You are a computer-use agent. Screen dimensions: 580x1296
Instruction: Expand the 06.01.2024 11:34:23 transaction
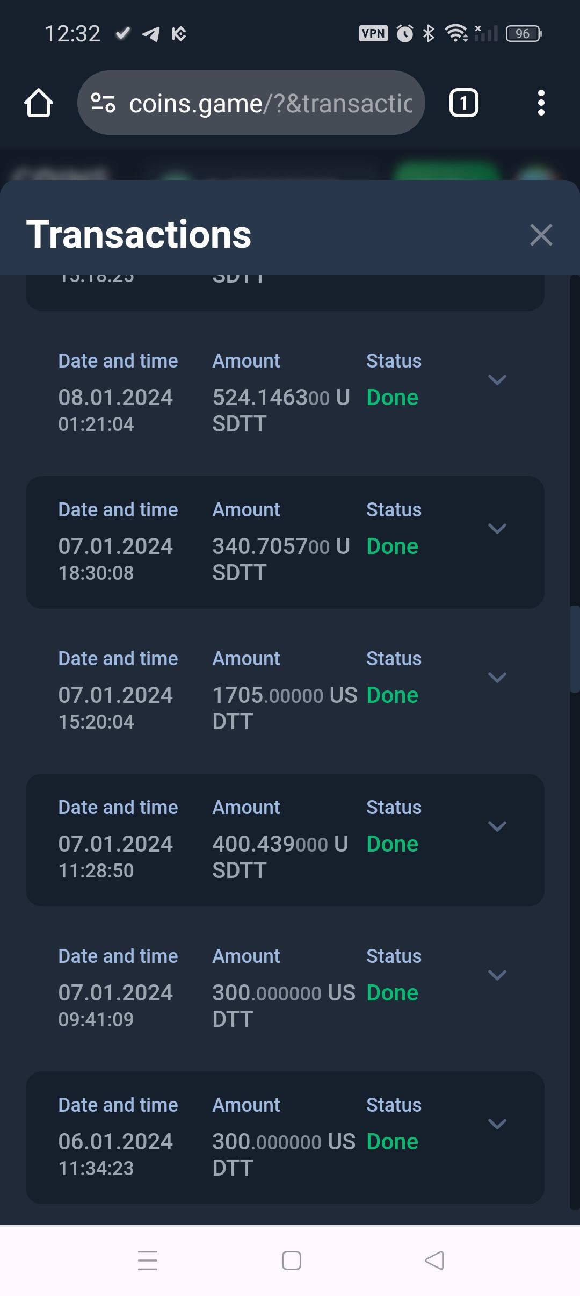coord(497,1124)
